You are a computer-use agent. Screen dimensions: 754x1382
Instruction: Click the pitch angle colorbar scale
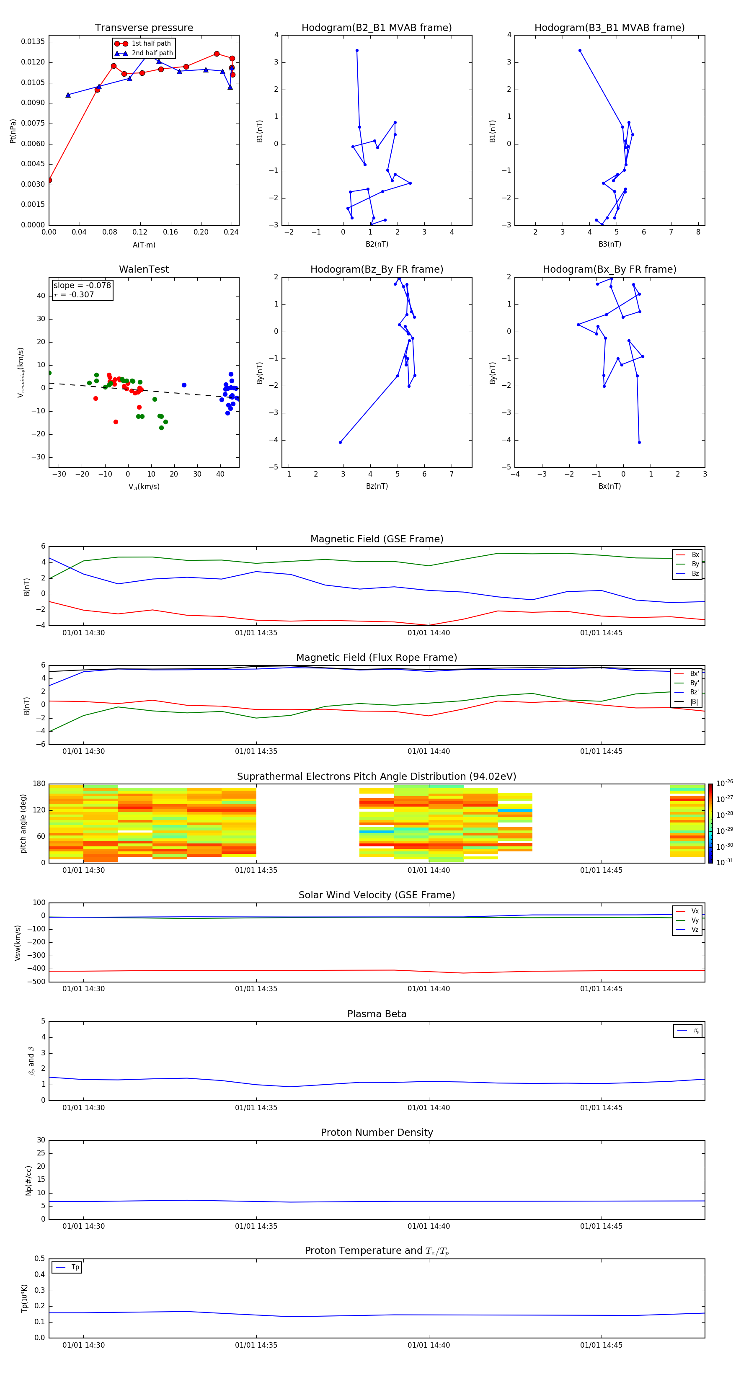[710, 823]
